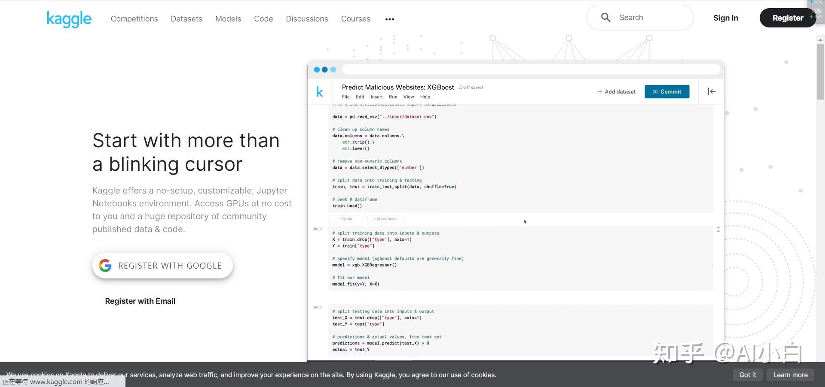Click the search magnifier icon

pos(605,18)
